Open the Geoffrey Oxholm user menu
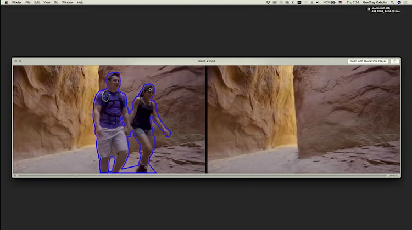The image size is (412, 230). (375, 2)
